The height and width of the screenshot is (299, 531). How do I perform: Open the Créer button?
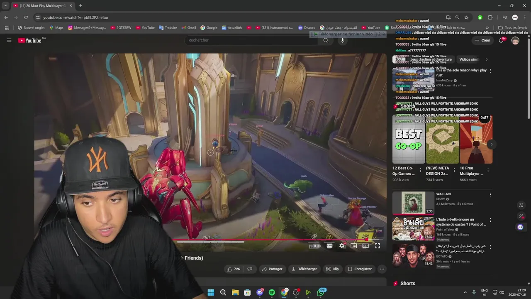(482, 40)
